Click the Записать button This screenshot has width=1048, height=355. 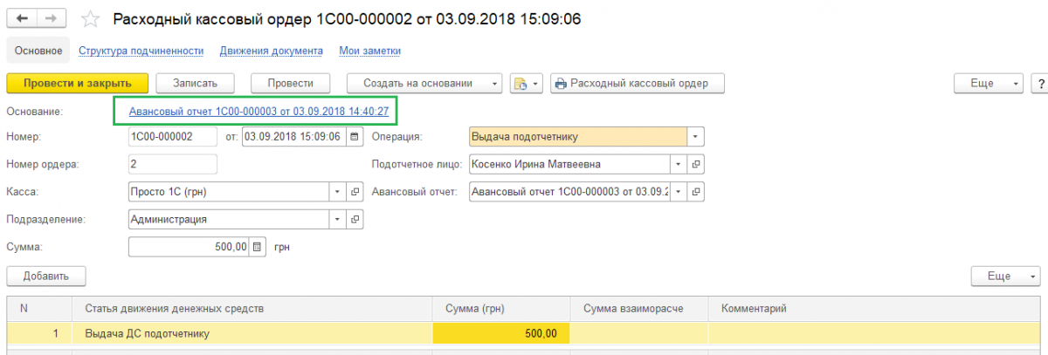(x=195, y=84)
